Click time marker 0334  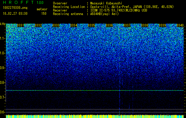(74, 25)
